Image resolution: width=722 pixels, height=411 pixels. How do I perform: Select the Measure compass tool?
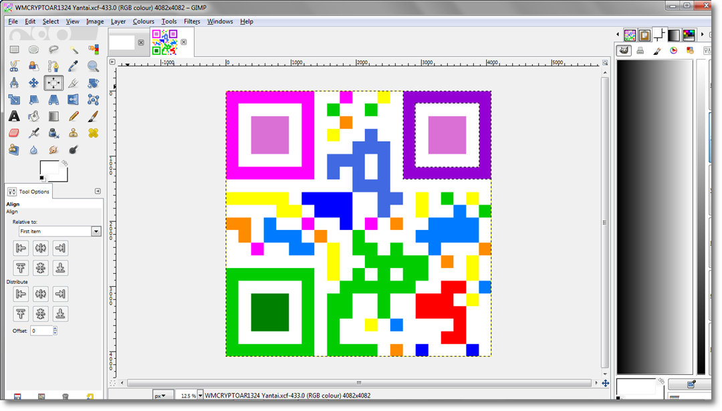tap(14, 83)
